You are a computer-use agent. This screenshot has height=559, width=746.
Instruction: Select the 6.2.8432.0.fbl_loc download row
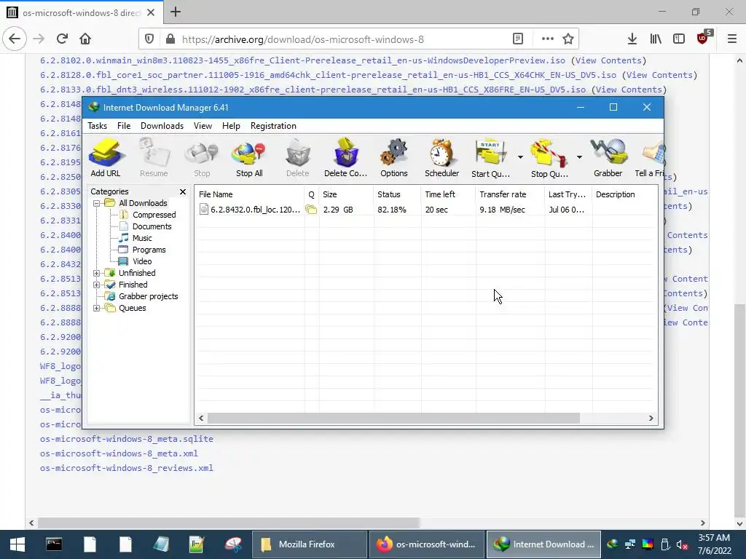425,210
